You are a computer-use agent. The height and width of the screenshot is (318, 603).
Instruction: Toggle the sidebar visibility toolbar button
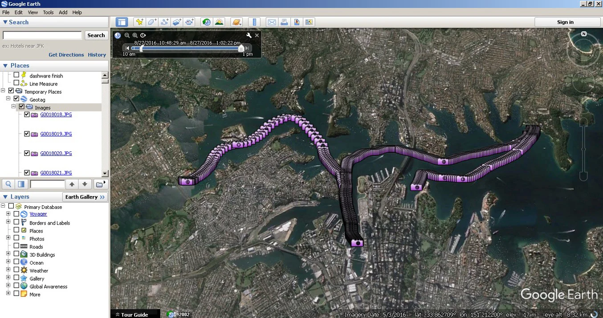tap(122, 22)
